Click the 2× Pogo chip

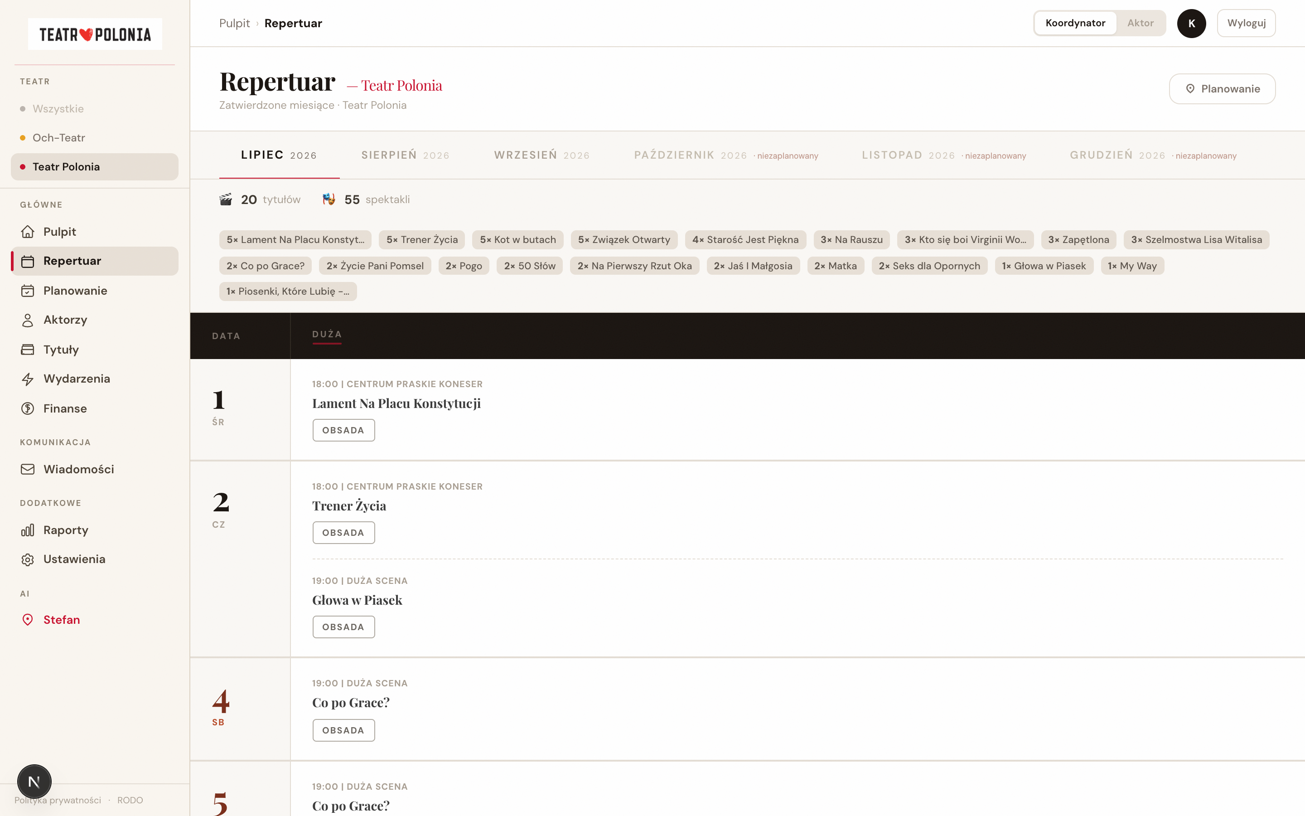coord(464,266)
